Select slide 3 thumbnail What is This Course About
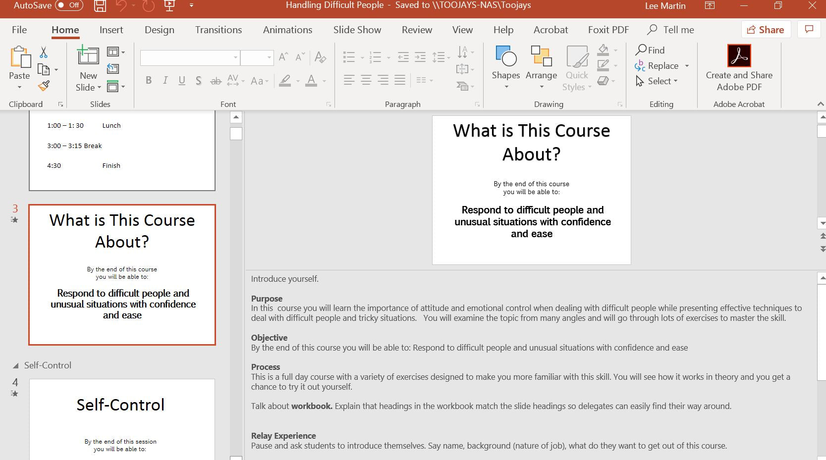Viewport: 826px width, 460px height. [x=122, y=275]
